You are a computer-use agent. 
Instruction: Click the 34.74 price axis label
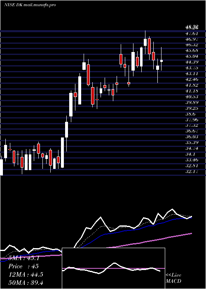tap(192, 148)
